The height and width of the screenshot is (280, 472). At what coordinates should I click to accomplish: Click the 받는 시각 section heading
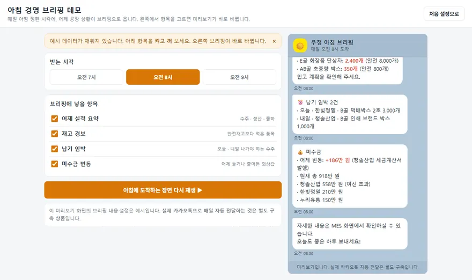62,62
